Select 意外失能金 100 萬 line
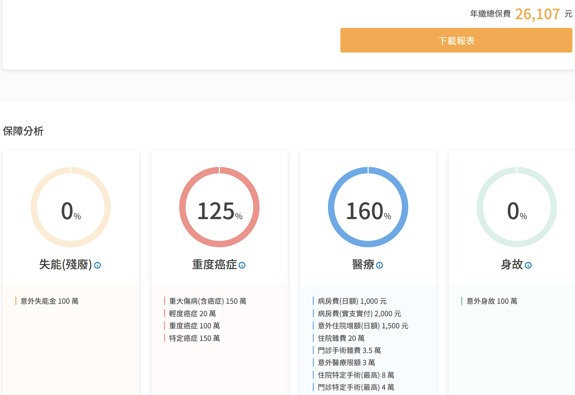 click(49, 301)
